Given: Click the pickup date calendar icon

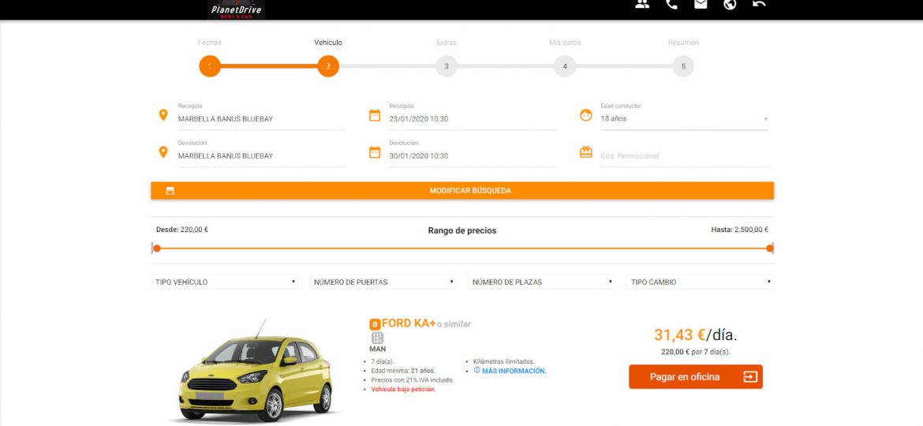Looking at the screenshot, I should (x=375, y=115).
